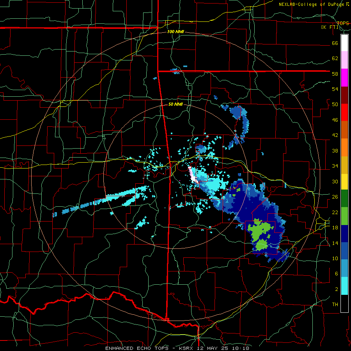Select the 14 value in the legend
The height and width of the screenshot is (351, 351).
[x=335, y=243]
